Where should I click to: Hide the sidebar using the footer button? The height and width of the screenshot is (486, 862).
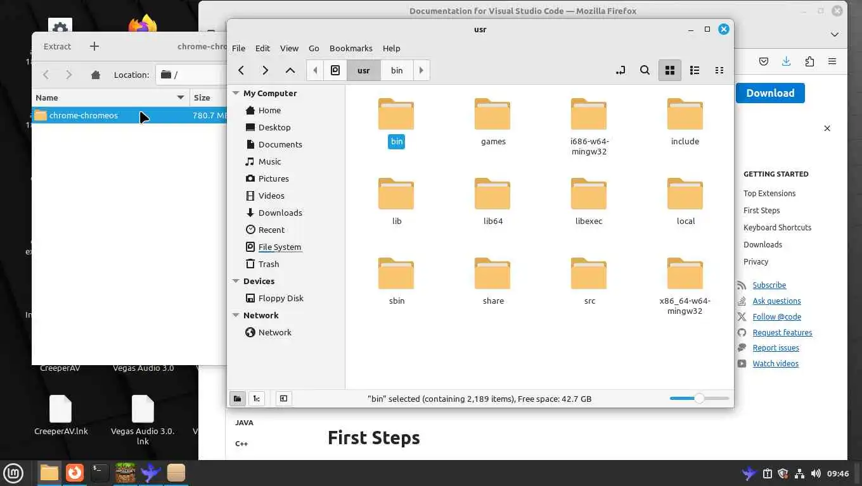283,399
